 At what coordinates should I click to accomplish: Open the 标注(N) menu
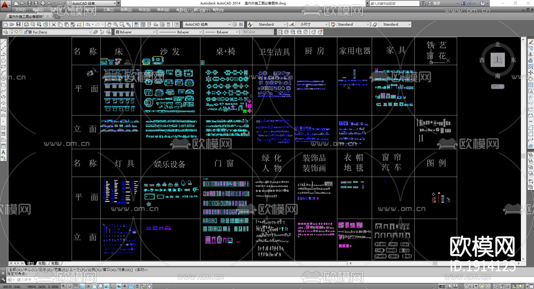144,10
